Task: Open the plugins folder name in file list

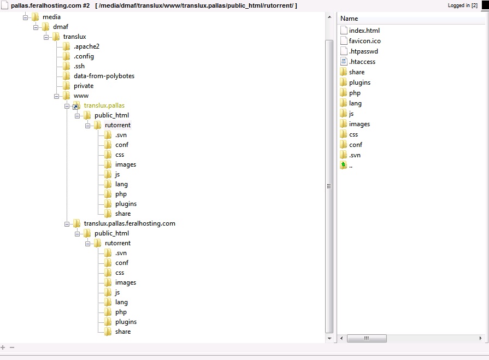Action: (x=360, y=82)
